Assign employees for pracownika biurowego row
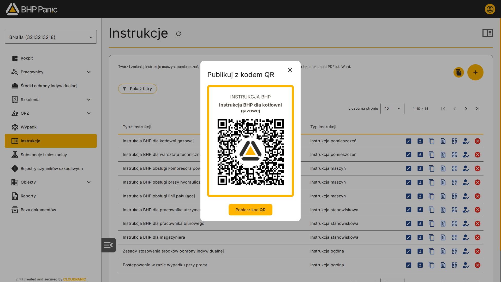Screen dimensions: 501x282 click(x=466, y=224)
